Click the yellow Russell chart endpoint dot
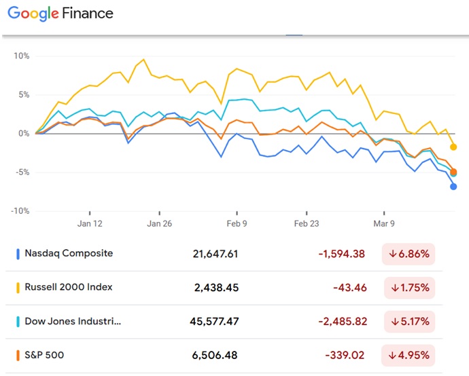 [453, 147]
